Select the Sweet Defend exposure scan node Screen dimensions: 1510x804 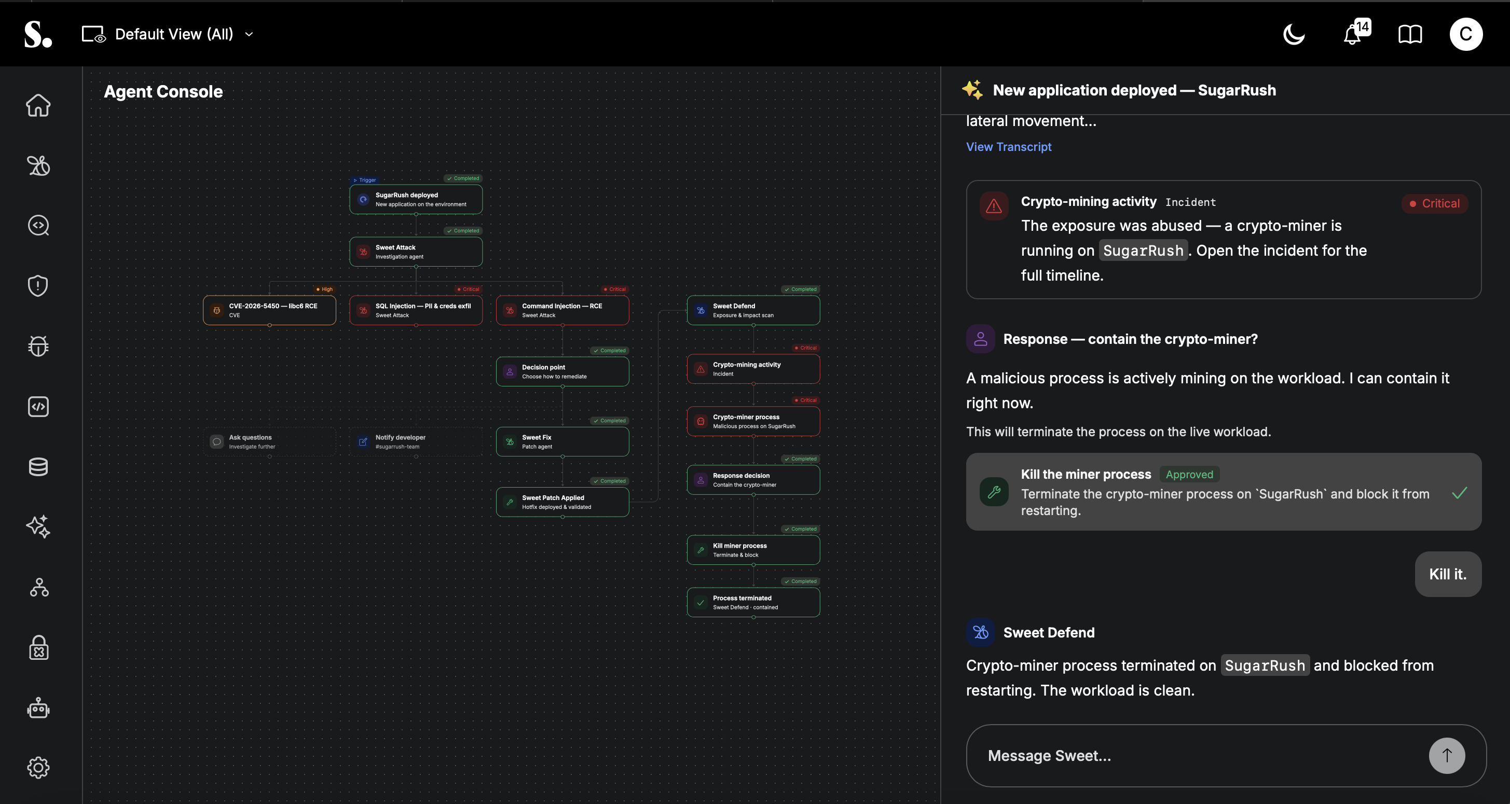pos(753,310)
